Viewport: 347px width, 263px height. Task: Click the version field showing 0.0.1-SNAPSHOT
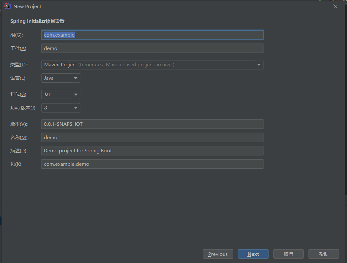[152, 124]
